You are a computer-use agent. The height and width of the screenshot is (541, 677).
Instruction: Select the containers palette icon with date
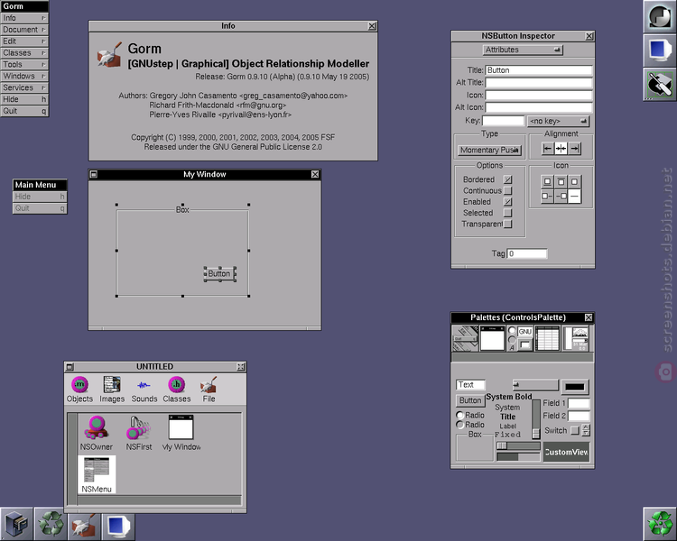(x=576, y=338)
